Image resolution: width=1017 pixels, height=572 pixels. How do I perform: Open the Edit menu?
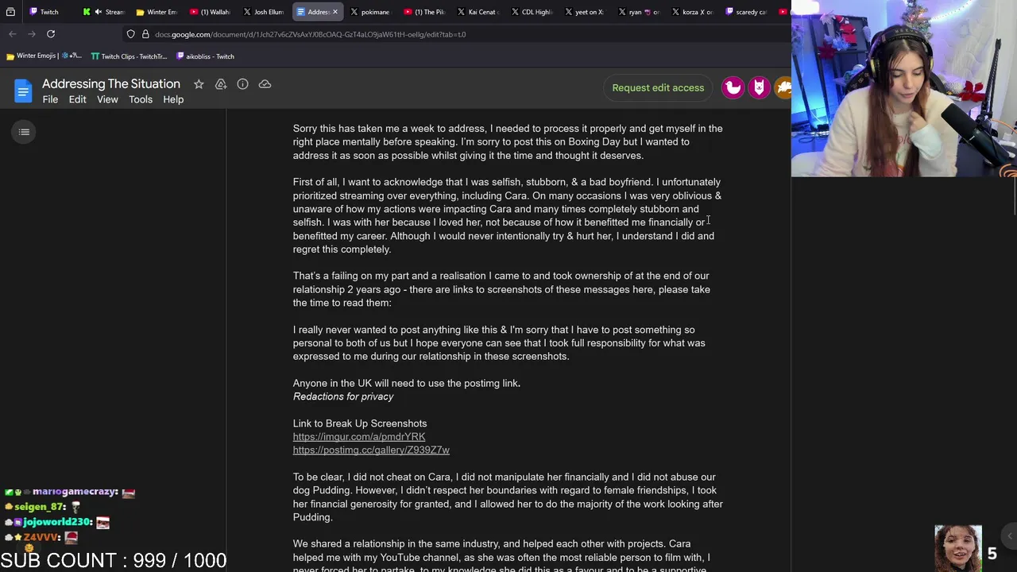(77, 99)
